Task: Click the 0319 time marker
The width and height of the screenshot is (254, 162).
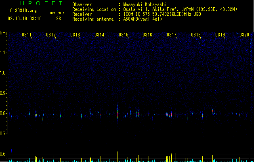Action: click(x=220, y=35)
